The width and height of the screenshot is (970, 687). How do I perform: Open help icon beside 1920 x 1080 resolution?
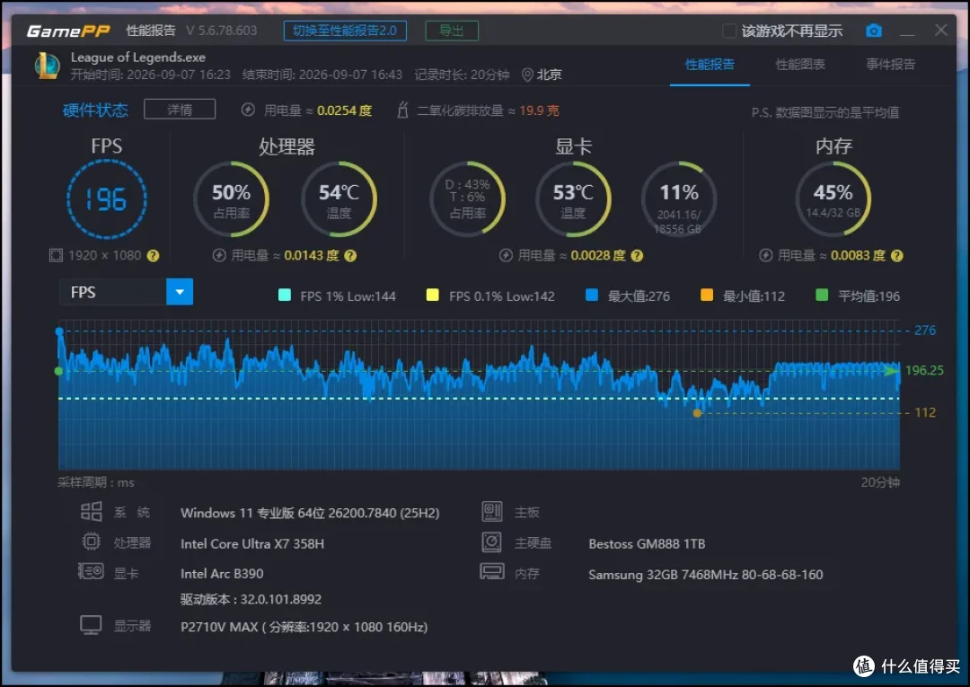[x=153, y=255]
